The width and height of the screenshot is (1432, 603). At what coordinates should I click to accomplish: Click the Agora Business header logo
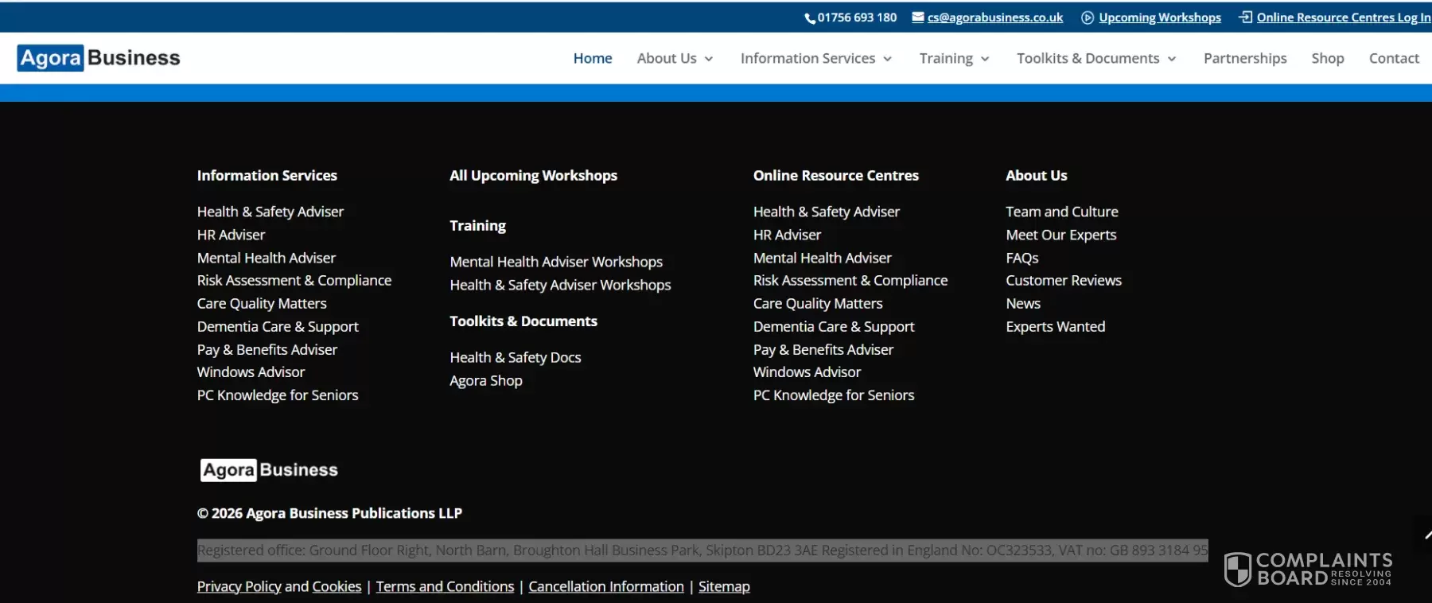tap(99, 58)
